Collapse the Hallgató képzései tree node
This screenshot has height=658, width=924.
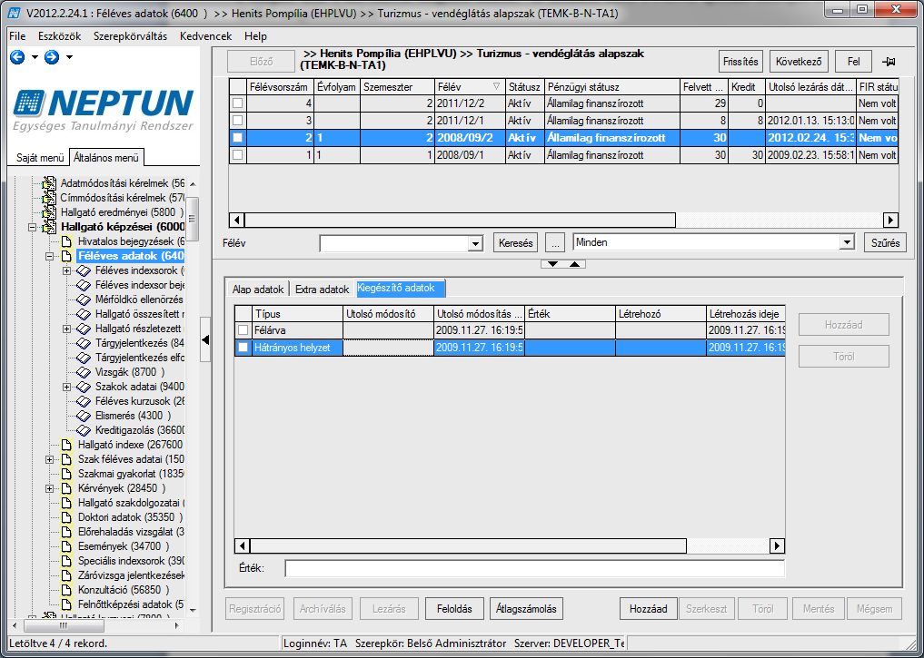click(x=33, y=227)
